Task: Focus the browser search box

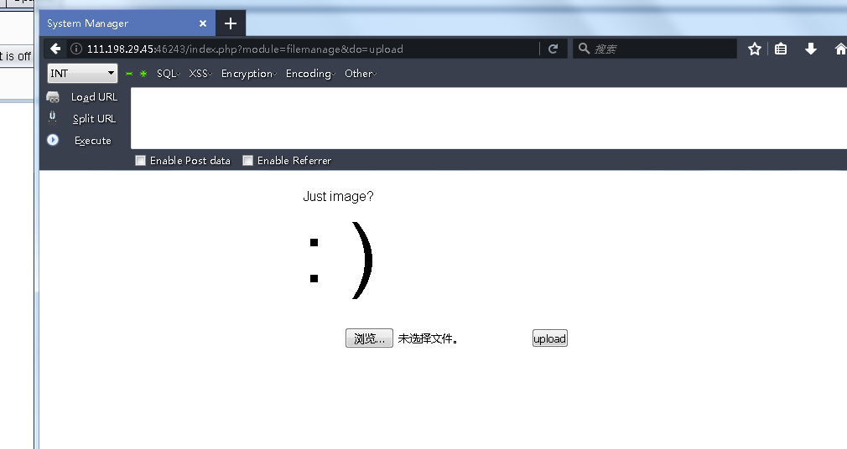Action: click(654, 49)
